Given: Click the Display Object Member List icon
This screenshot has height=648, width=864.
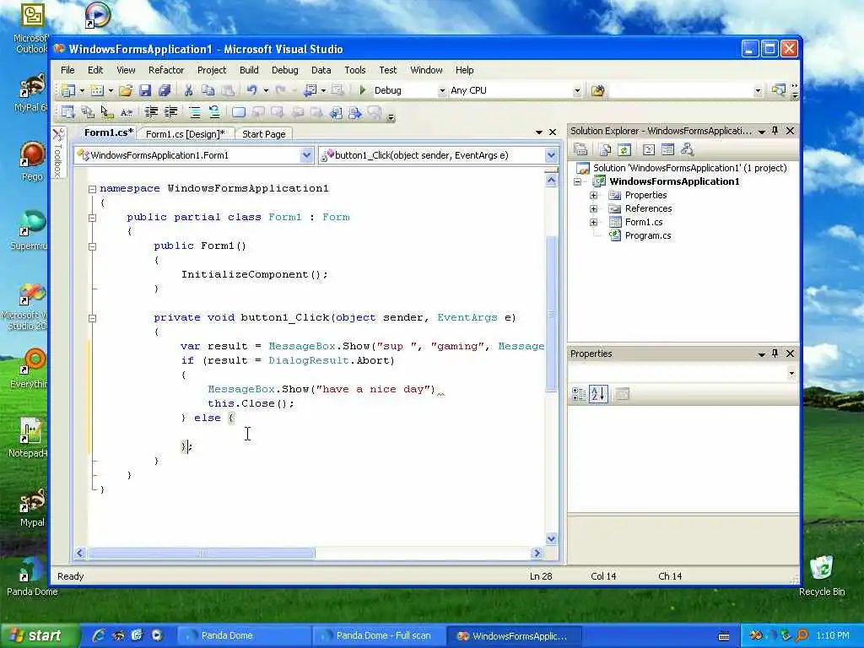Looking at the screenshot, I should coord(67,113).
